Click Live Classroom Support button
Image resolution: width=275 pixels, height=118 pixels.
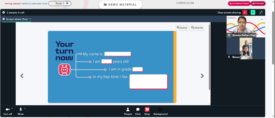pos(239,4)
